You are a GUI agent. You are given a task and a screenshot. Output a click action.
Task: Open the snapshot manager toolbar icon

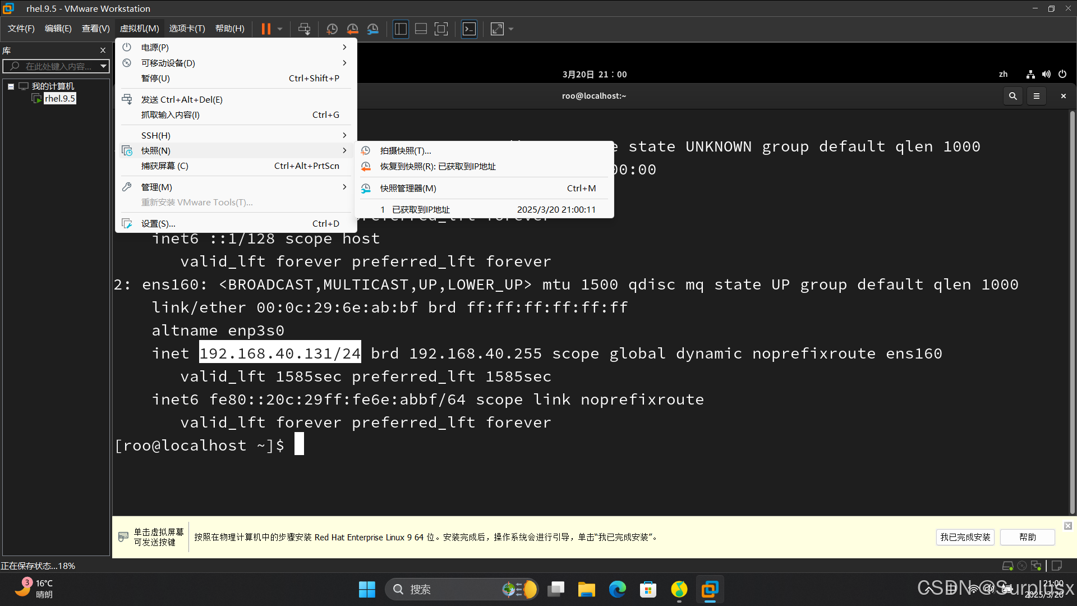(x=373, y=29)
